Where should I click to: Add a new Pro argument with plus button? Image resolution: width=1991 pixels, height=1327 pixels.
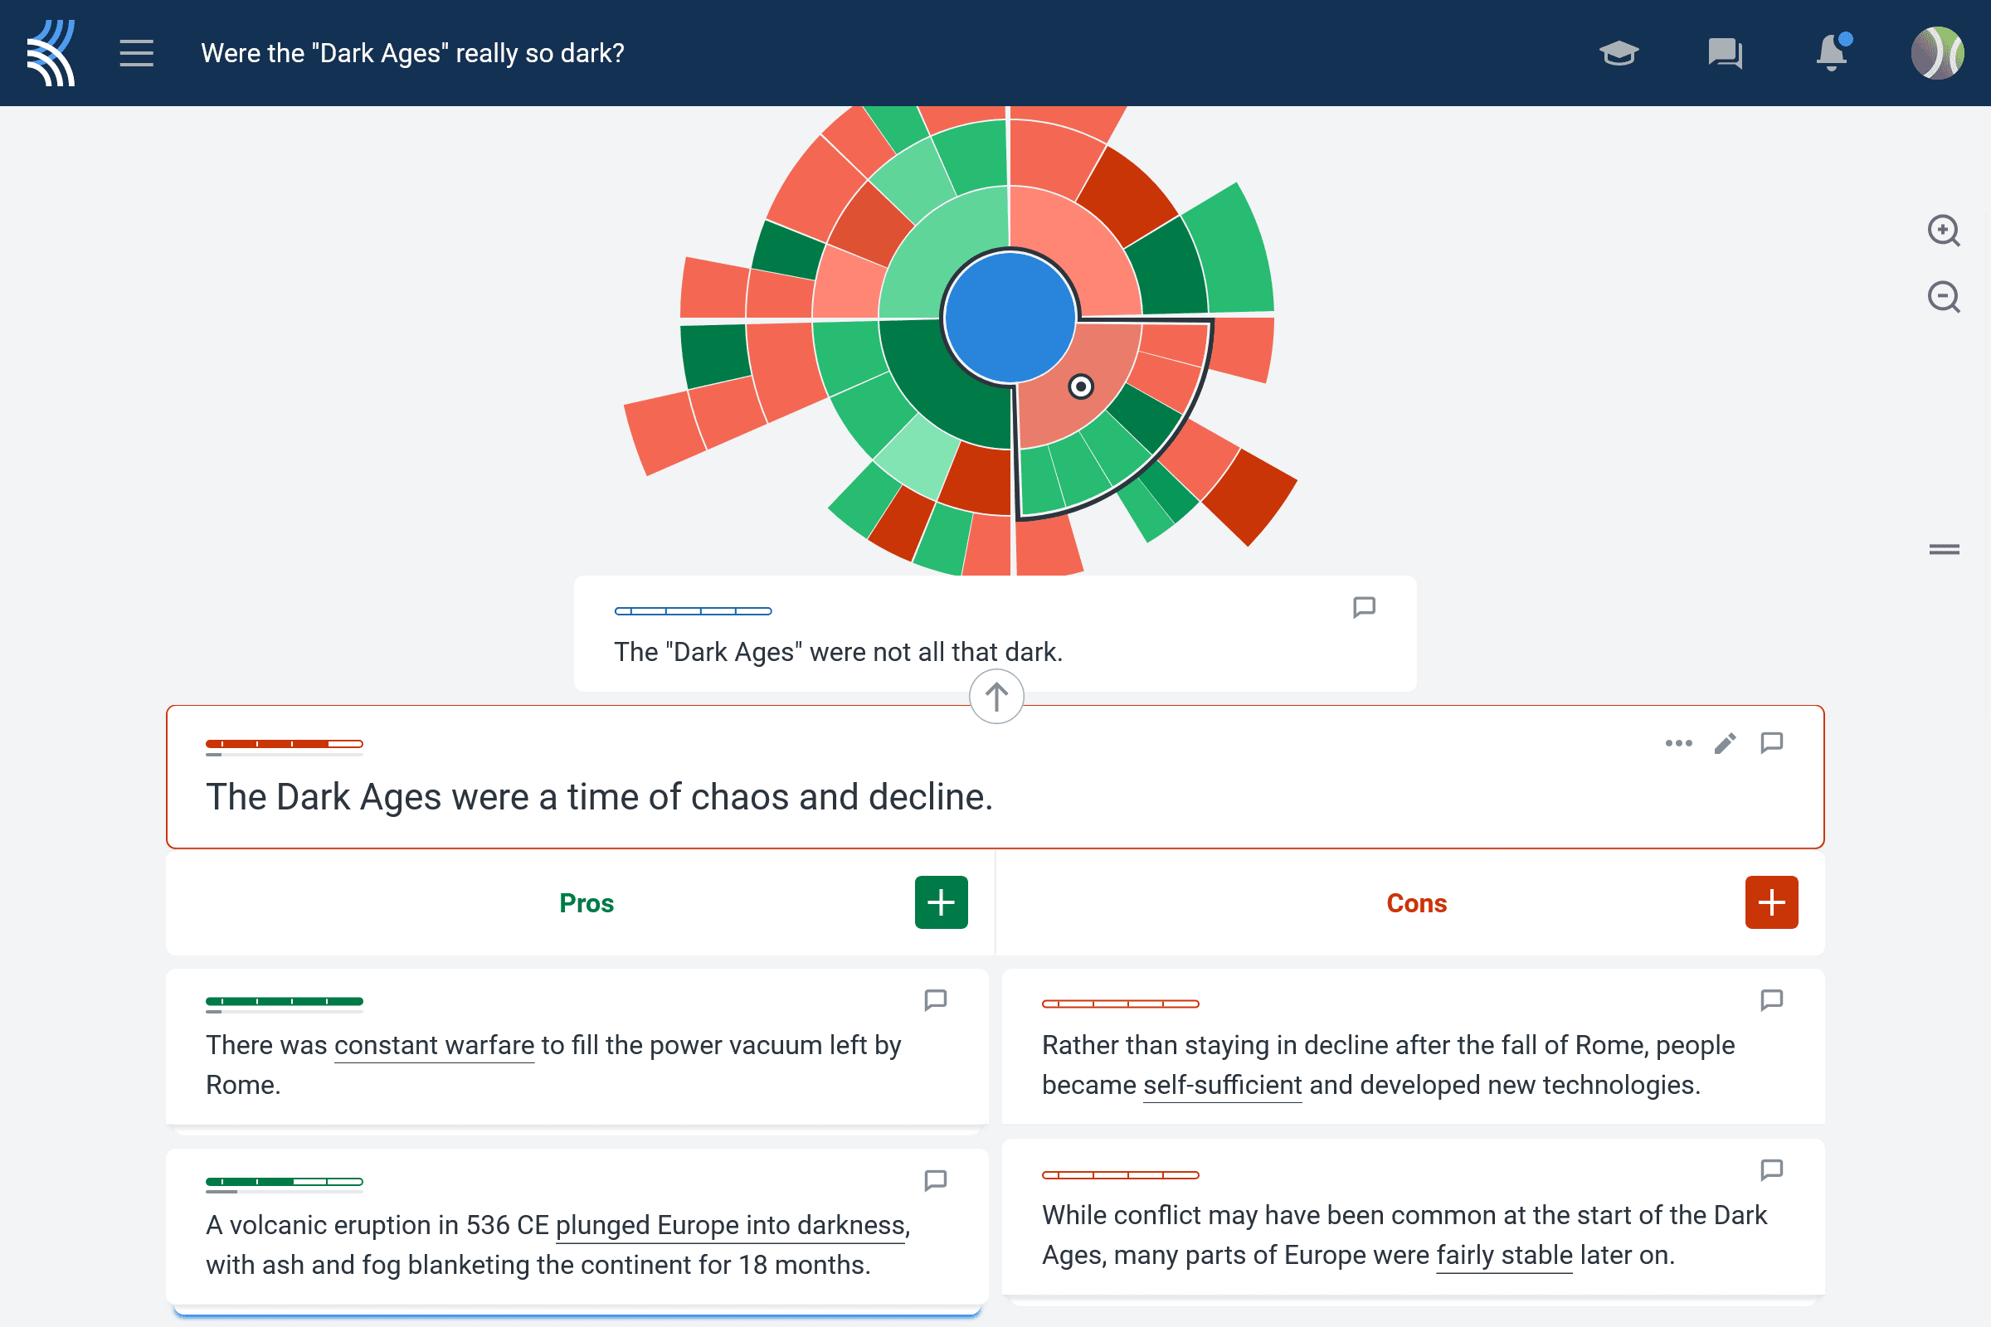coord(942,901)
